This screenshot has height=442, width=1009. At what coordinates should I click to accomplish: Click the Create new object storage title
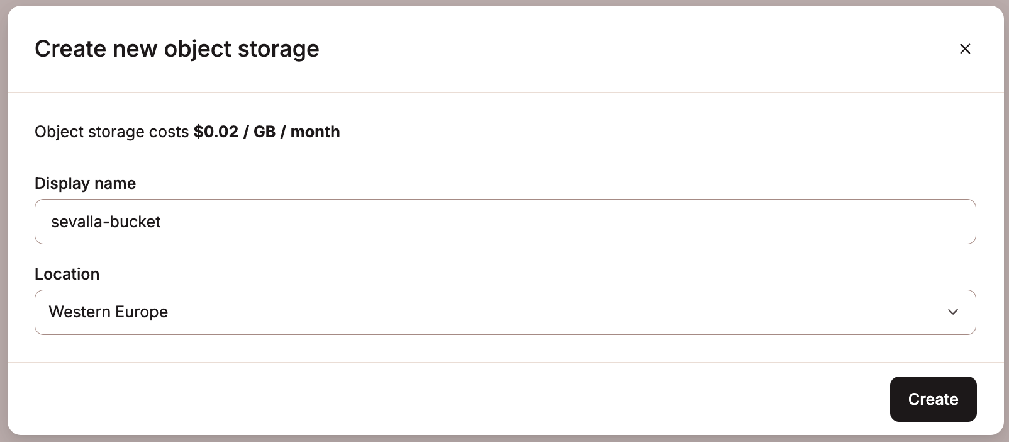[177, 48]
